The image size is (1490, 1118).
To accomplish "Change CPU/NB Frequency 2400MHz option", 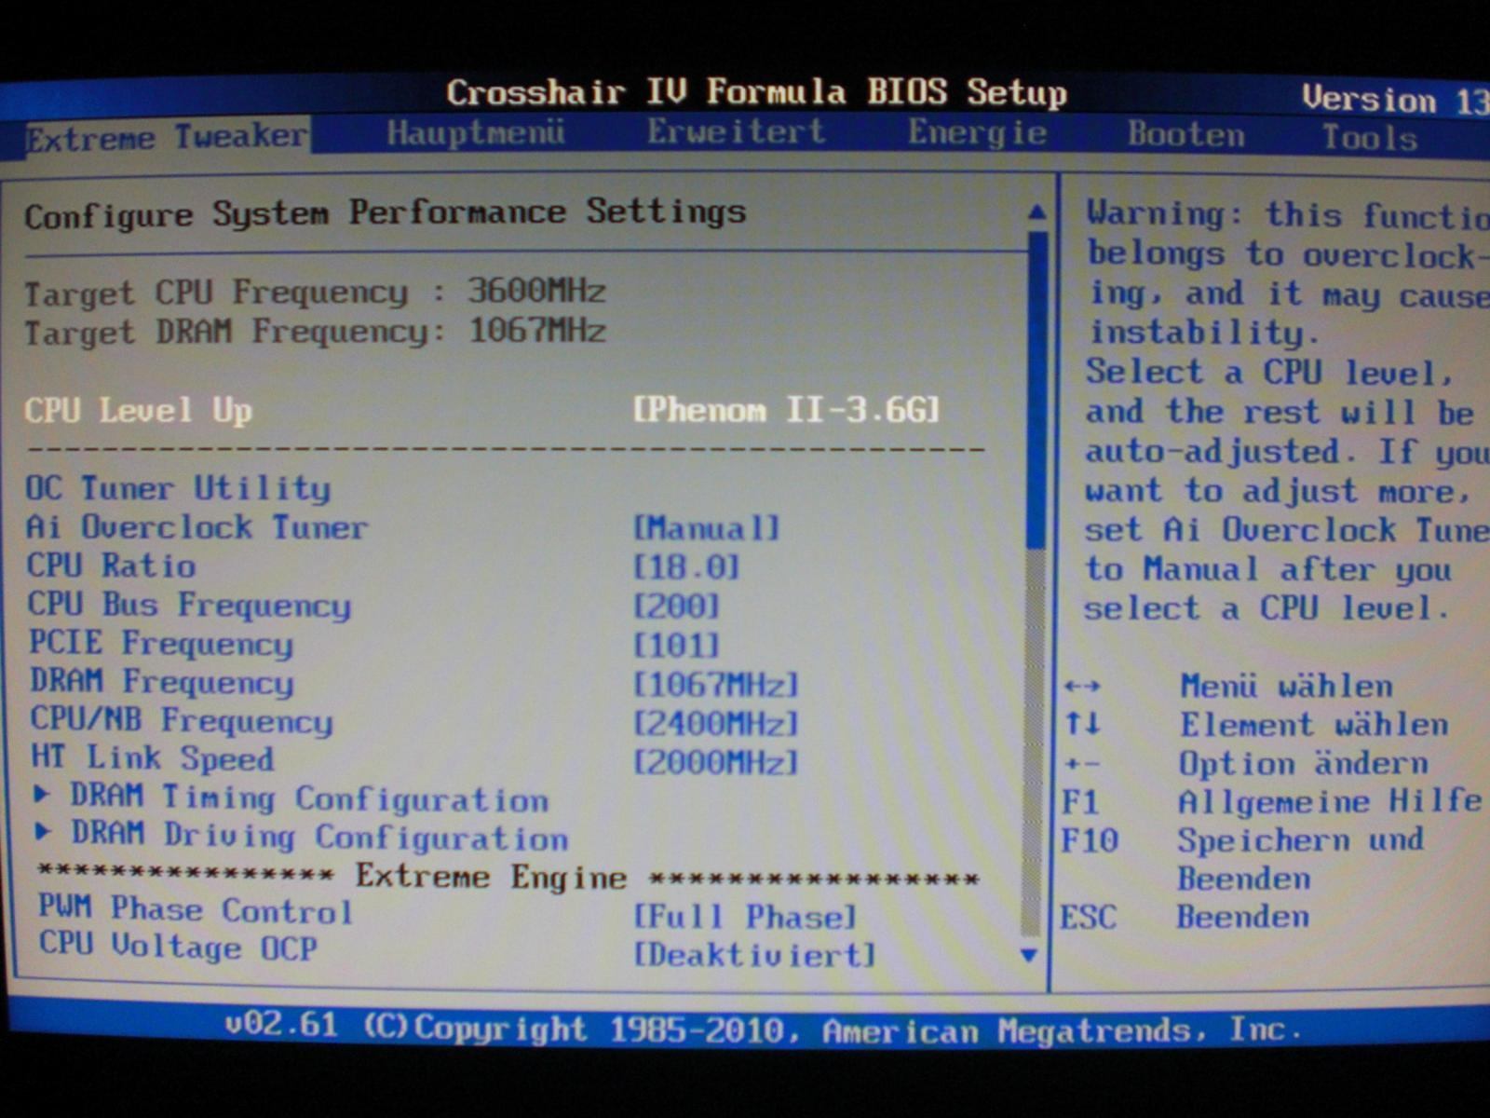I will (x=715, y=724).
